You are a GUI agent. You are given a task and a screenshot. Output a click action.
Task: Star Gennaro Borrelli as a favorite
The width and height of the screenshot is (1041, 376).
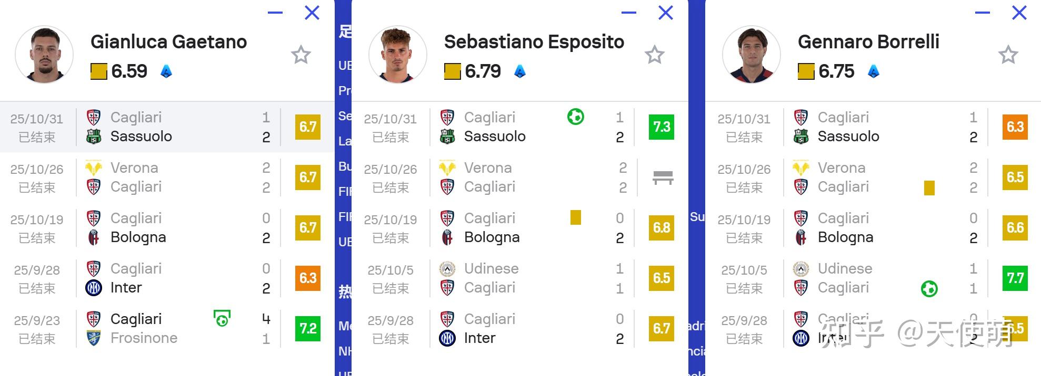[x=1008, y=55]
